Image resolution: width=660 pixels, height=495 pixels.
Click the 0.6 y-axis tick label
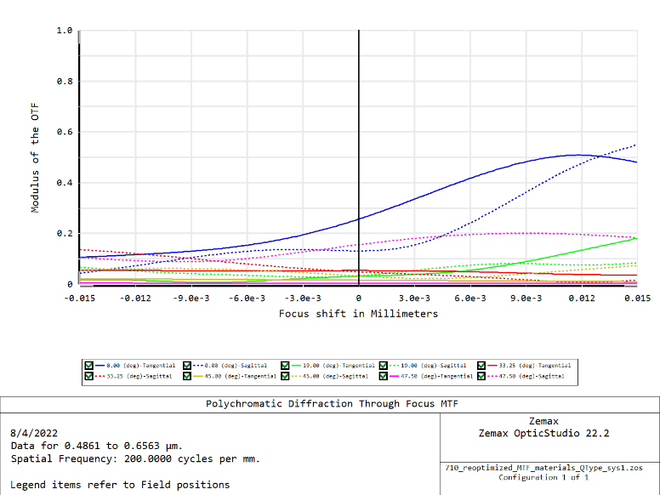(x=65, y=132)
